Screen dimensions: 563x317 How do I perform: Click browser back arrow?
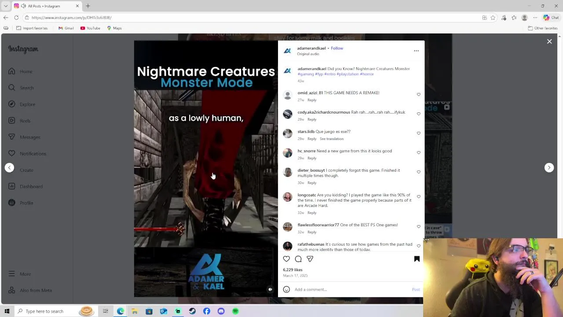(6, 18)
